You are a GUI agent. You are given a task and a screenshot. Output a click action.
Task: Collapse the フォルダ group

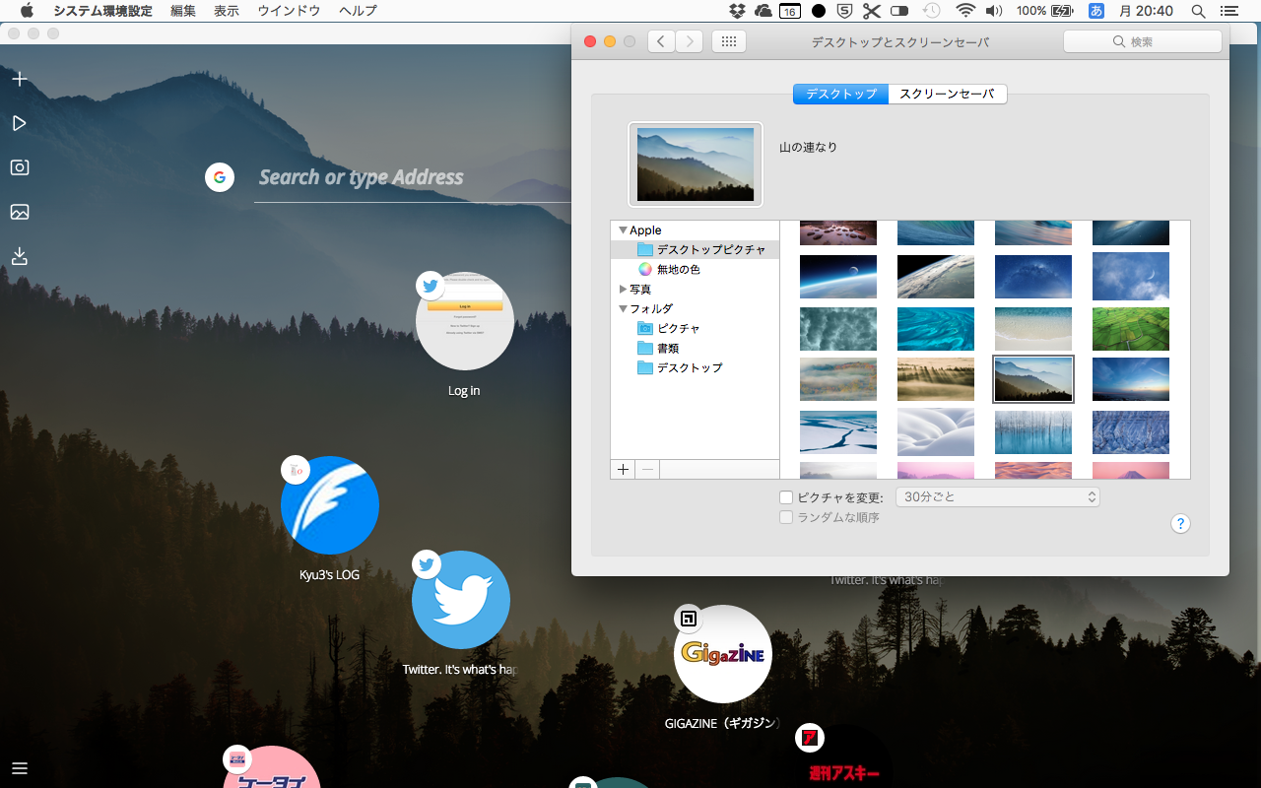click(x=623, y=309)
